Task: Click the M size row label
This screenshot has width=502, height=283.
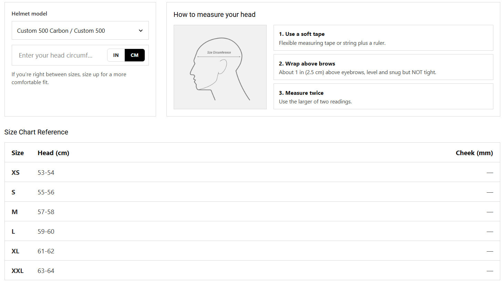Action: (14, 212)
